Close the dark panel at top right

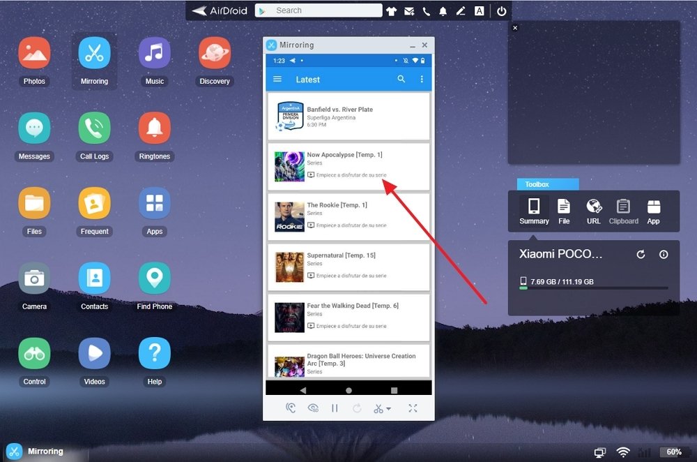click(515, 28)
